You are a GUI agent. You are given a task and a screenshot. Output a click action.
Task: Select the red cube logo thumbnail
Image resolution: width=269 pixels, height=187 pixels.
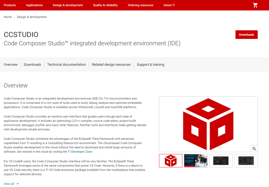[171, 161]
